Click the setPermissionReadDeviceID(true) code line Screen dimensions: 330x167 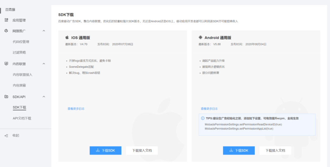[x=243, y=125]
